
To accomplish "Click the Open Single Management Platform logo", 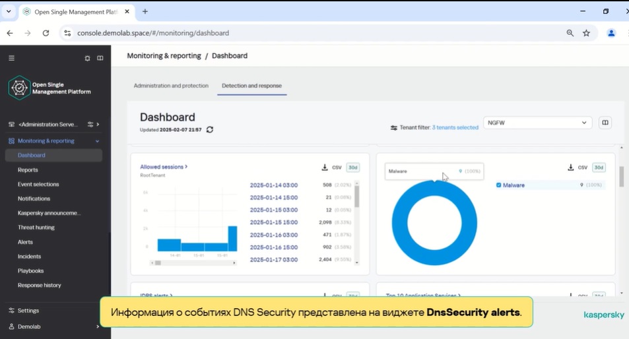I will tap(49, 88).
